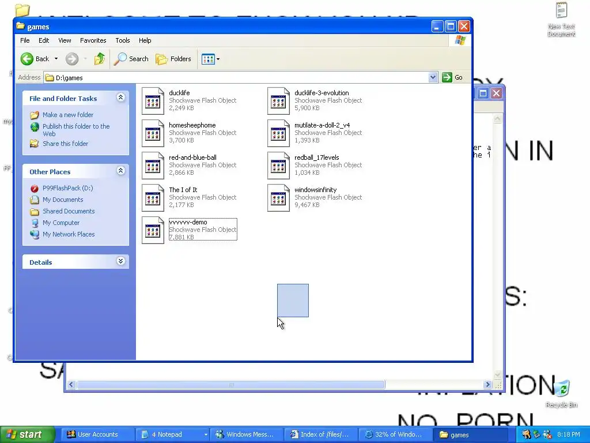Expand the address bar dropdown arrow
Image resolution: width=590 pixels, height=443 pixels.
[433, 77]
